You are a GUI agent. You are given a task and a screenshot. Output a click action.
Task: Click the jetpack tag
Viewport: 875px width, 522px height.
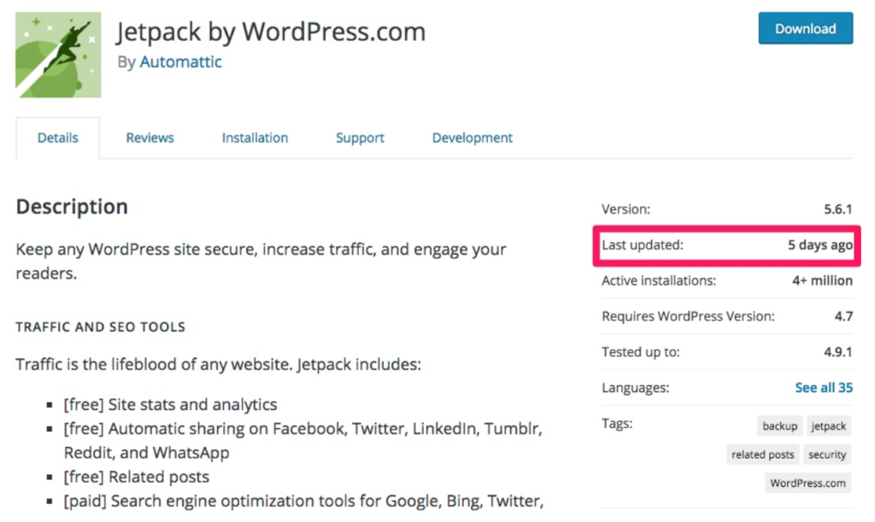828,426
